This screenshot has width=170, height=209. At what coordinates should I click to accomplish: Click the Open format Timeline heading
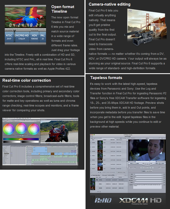63,9
